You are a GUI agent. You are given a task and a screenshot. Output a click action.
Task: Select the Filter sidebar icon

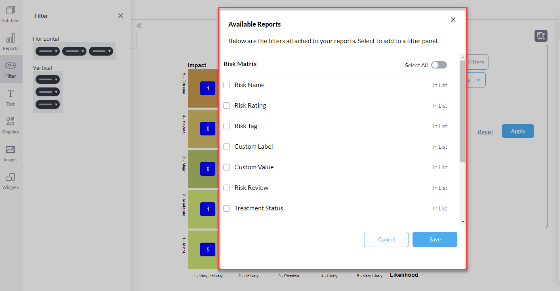[11, 70]
